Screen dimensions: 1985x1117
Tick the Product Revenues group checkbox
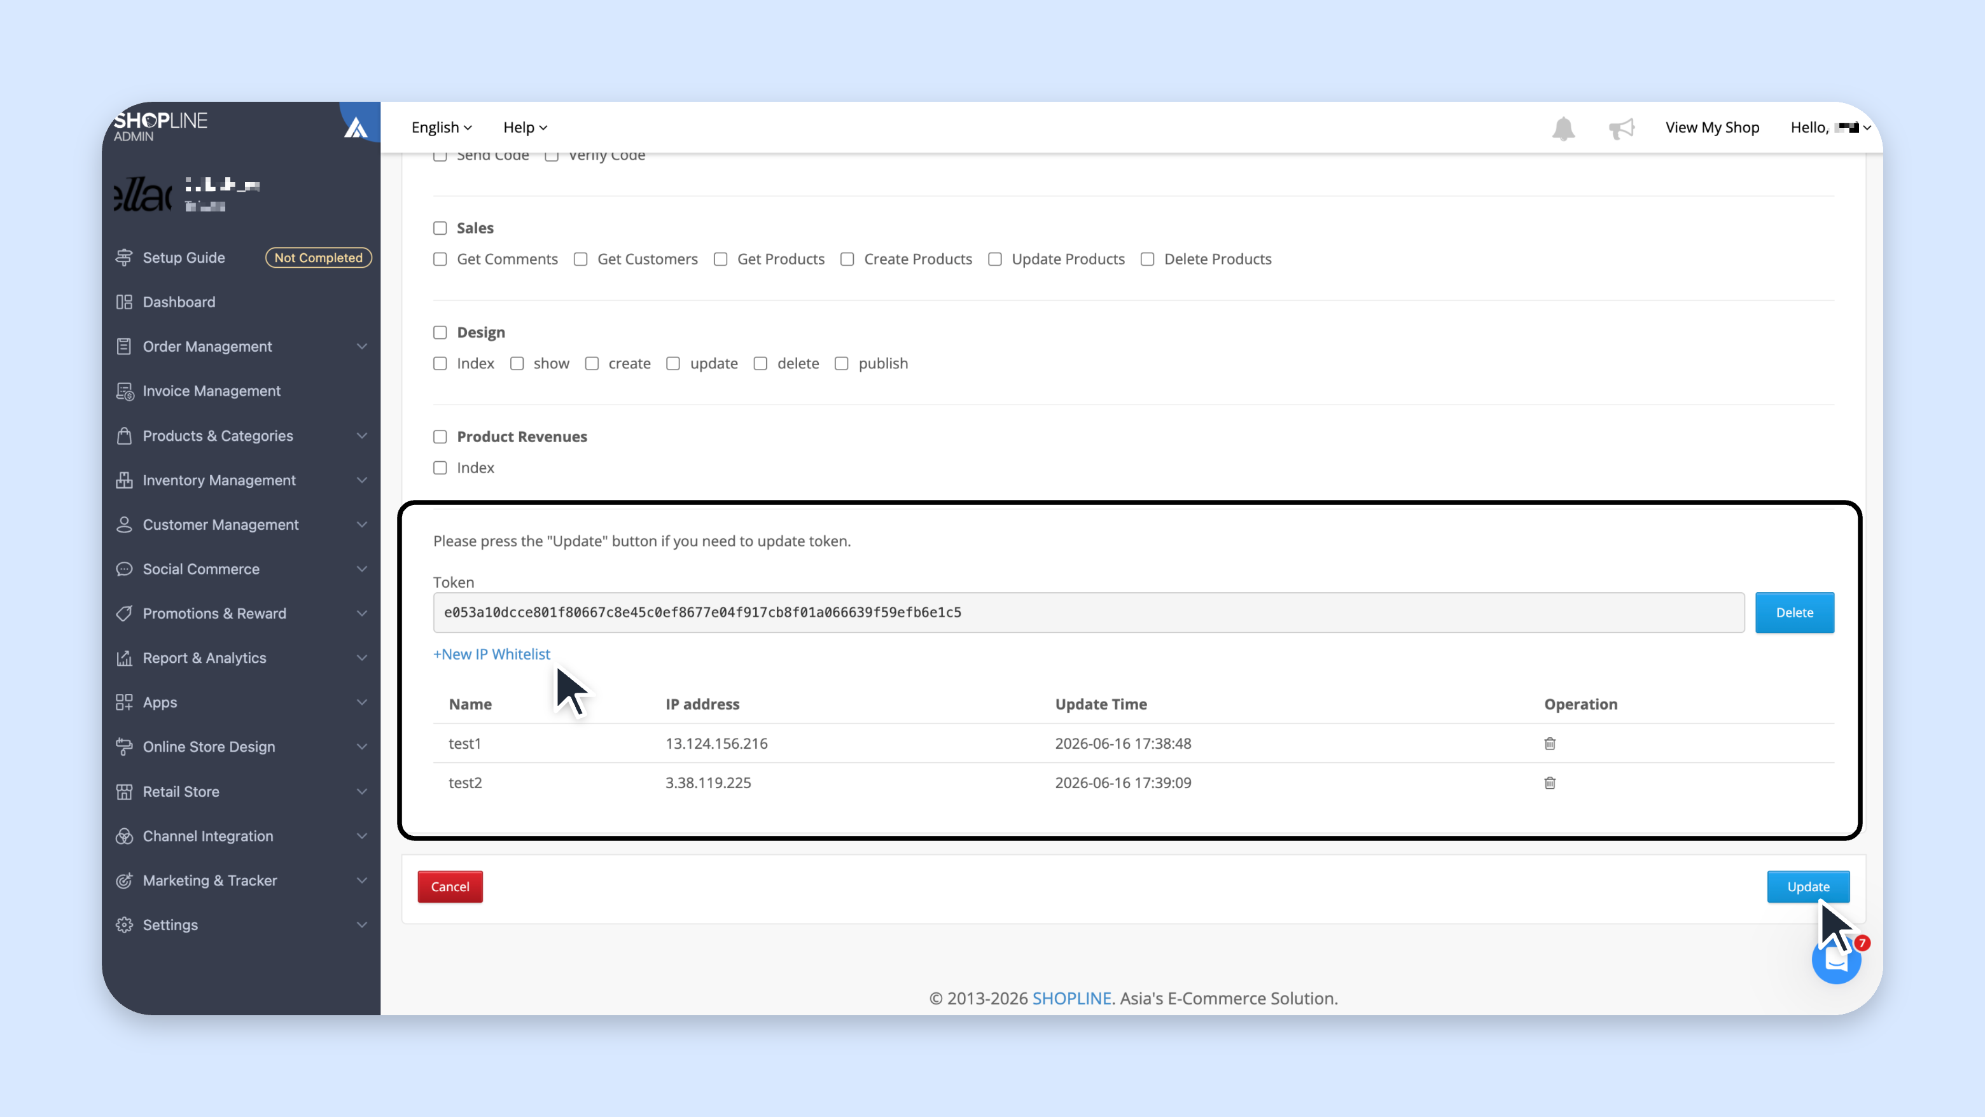(x=440, y=437)
